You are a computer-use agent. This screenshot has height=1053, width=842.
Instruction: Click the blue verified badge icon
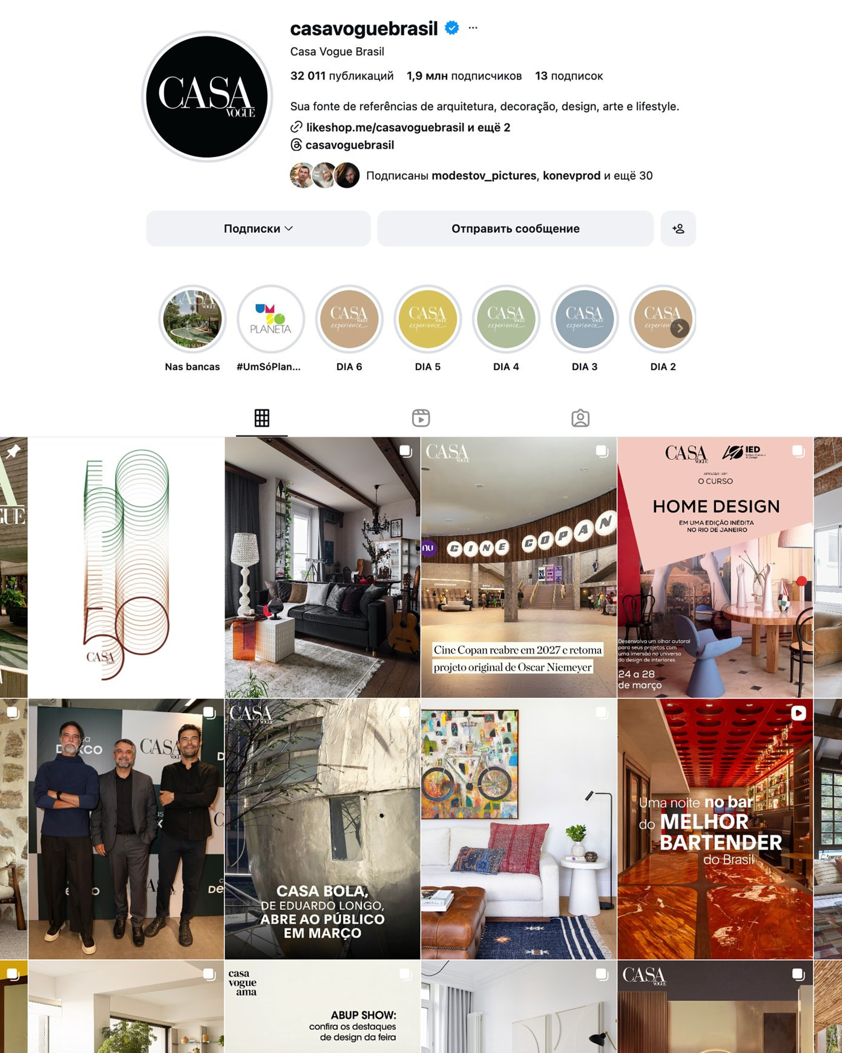452,28
